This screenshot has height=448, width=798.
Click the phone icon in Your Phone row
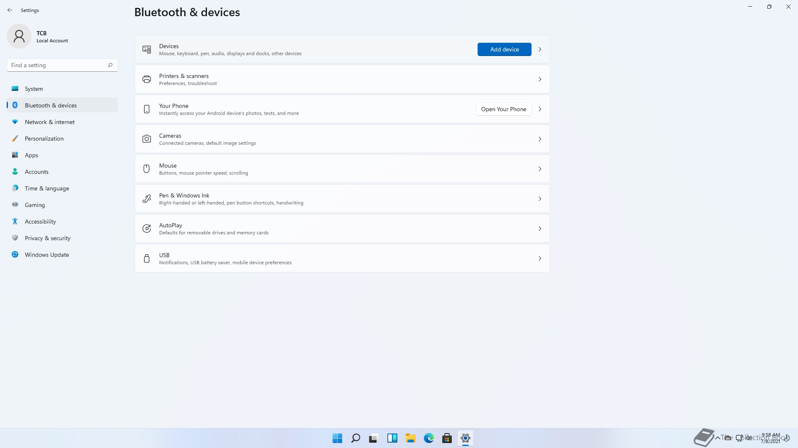pyautogui.click(x=147, y=109)
